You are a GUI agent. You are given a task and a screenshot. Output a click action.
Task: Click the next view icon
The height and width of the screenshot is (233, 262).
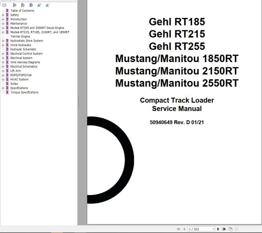(x=237, y=229)
